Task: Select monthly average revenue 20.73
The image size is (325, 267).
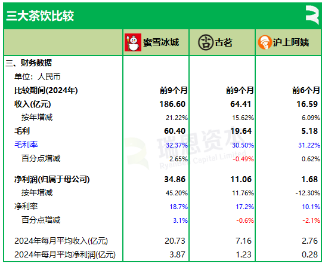Action: tap(175, 241)
